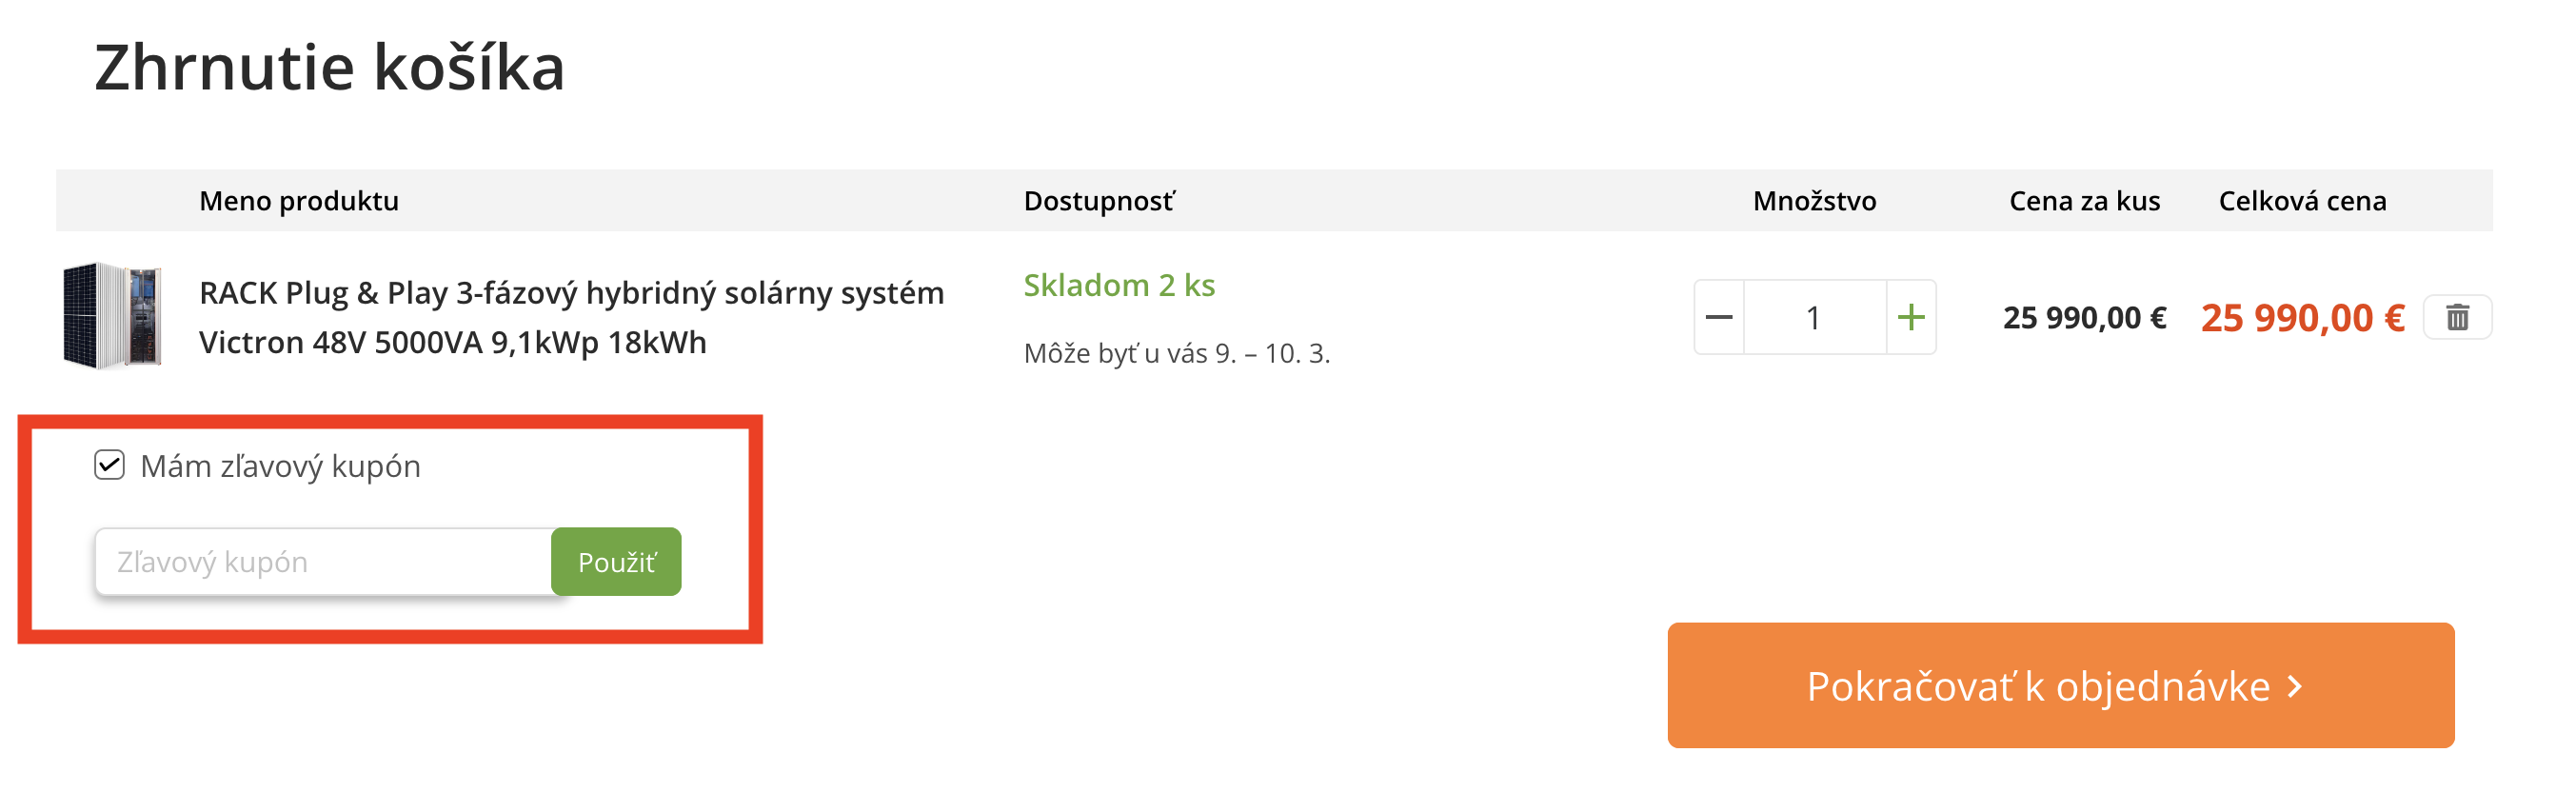2576x812 pixels.
Task: Click the Celková cena column header
Action: point(2302,201)
